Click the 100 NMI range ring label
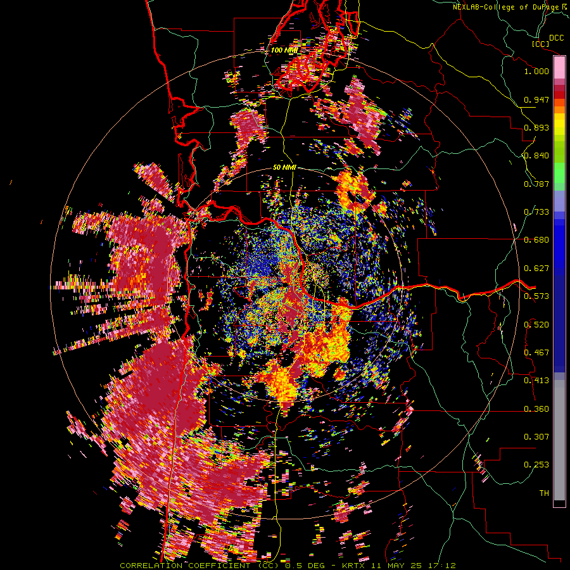 (x=284, y=50)
